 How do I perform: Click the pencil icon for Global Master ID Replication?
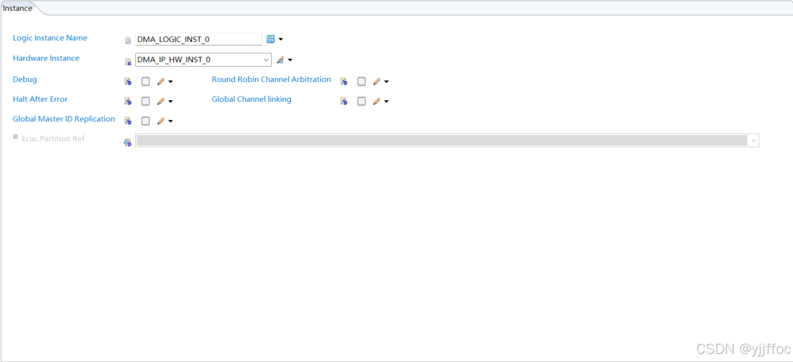pyautogui.click(x=161, y=121)
